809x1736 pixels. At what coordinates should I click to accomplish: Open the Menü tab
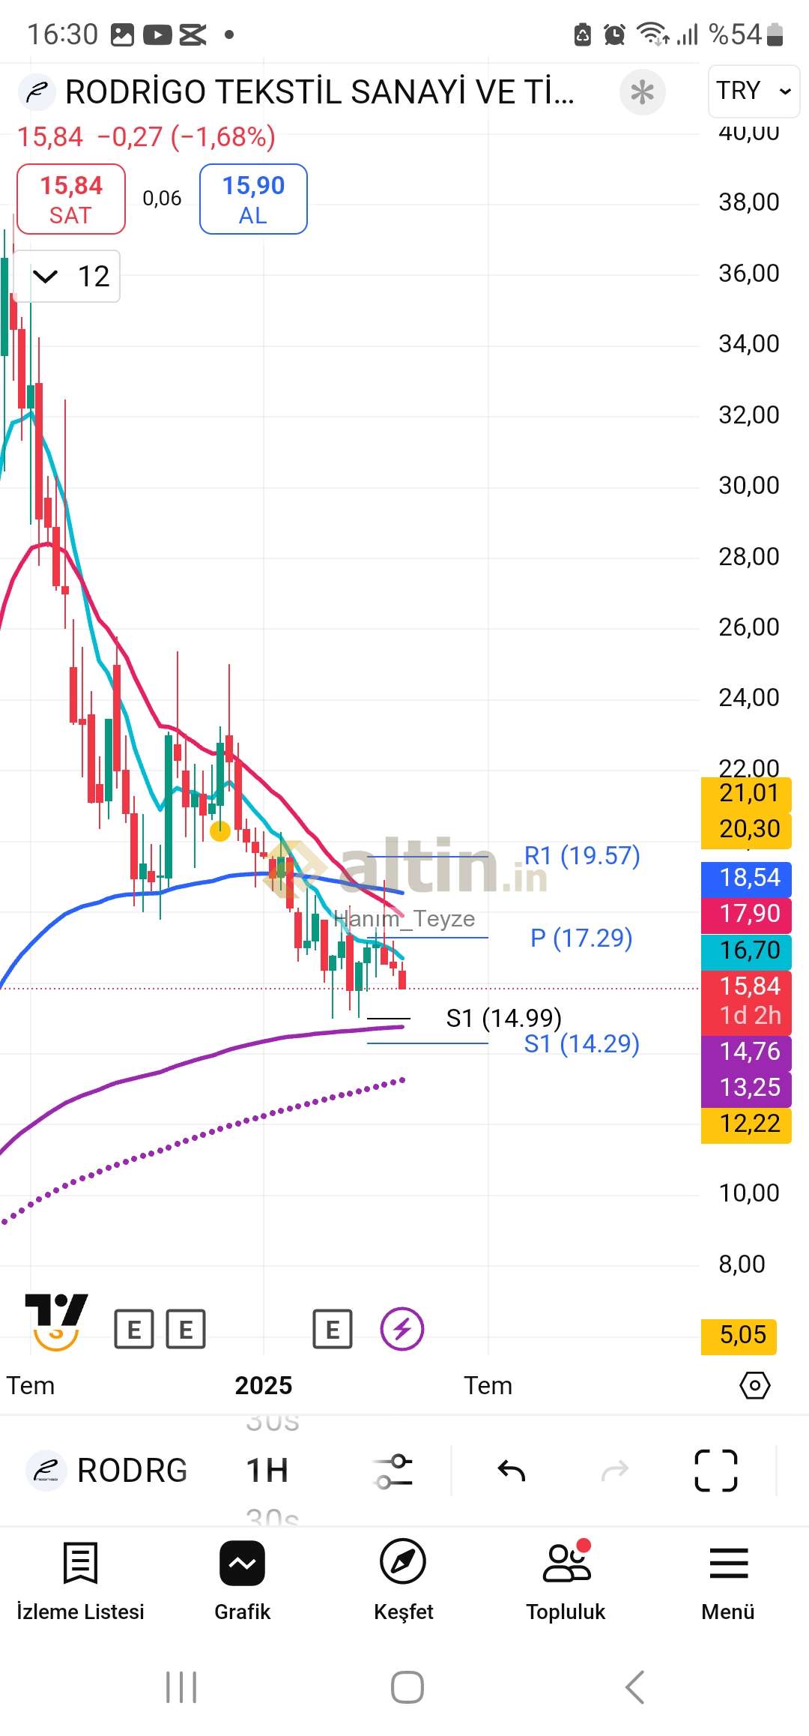(728, 1582)
